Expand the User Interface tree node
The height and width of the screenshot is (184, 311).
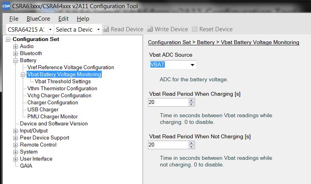16,159
